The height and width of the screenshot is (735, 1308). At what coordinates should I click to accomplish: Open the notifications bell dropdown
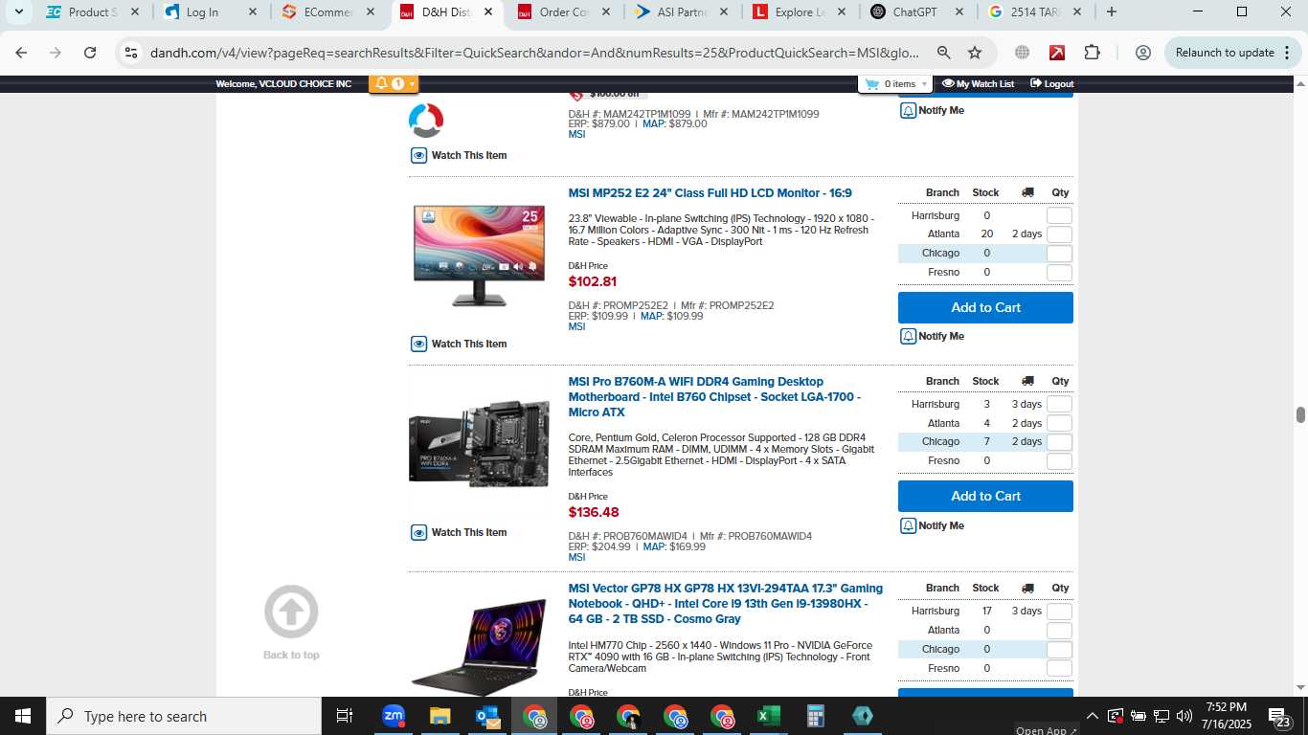point(394,84)
